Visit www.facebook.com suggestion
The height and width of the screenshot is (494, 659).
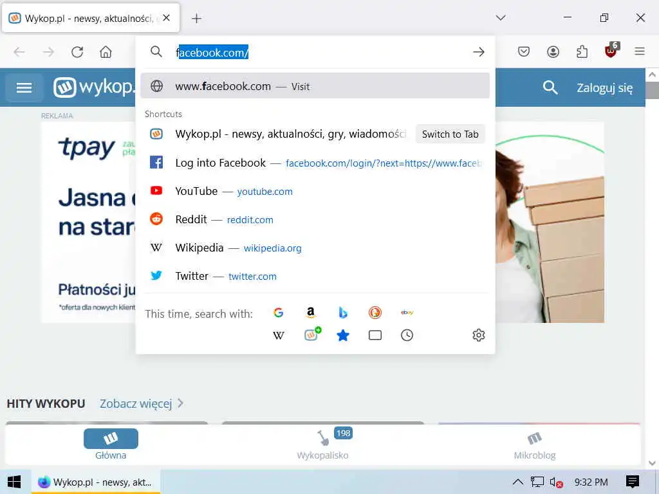pos(315,86)
